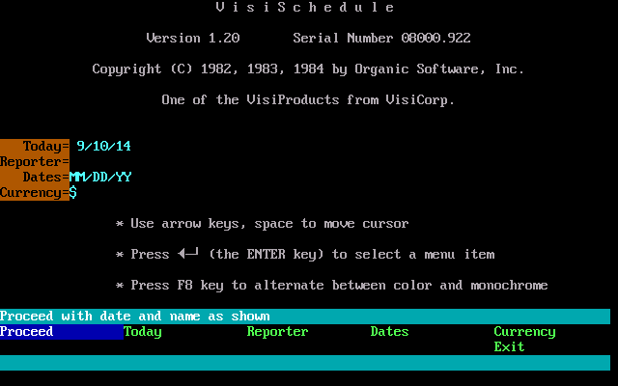Click the ENTER key arrow symbol
This screenshot has height=386, width=618.
click(188, 253)
